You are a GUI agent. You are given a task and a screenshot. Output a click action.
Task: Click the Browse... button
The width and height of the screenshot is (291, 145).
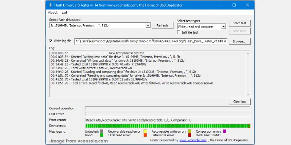point(239,41)
